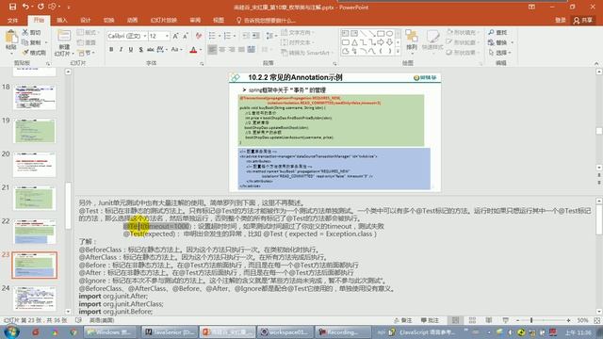This screenshot has width=603, height=339.
Task: Open the Comments (批注) pane from the status bar
Action: coord(430,320)
